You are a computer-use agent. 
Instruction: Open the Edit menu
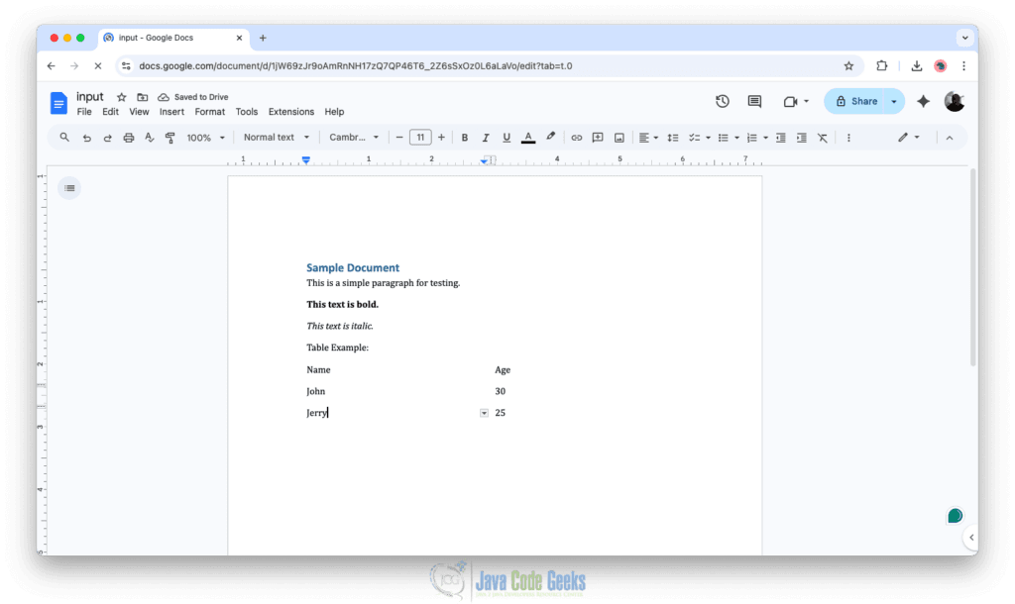tap(111, 112)
